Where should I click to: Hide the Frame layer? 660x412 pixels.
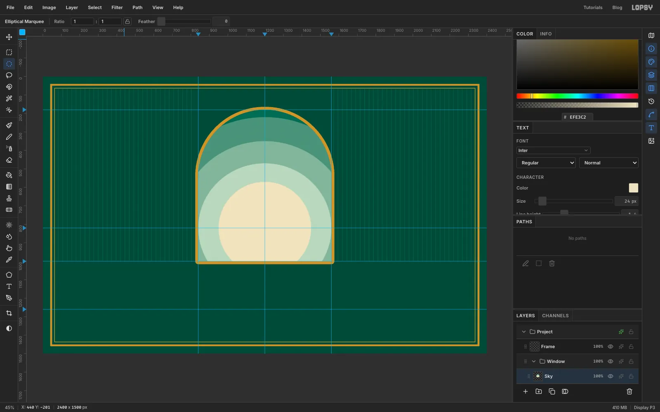610,346
